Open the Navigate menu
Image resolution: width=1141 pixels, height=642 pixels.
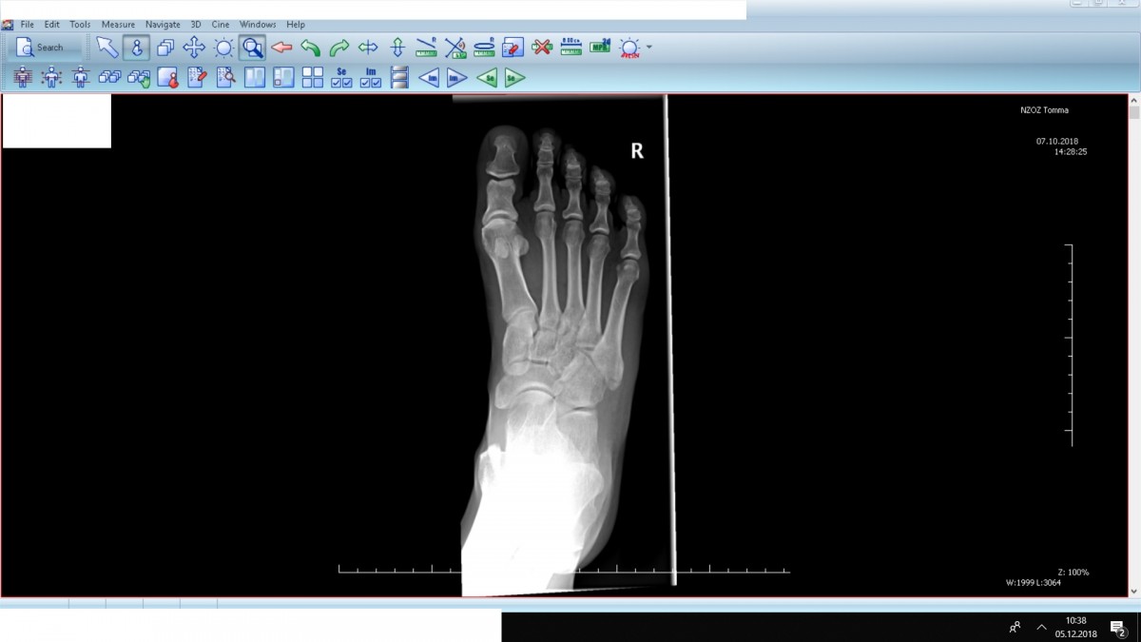(x=163, y=25)
